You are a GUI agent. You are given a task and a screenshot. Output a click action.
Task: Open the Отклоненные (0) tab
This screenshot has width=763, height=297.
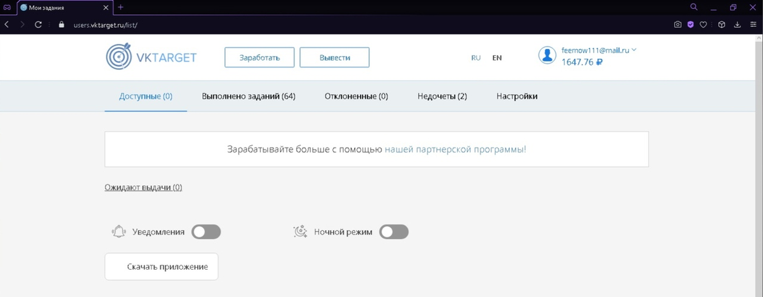356,97
